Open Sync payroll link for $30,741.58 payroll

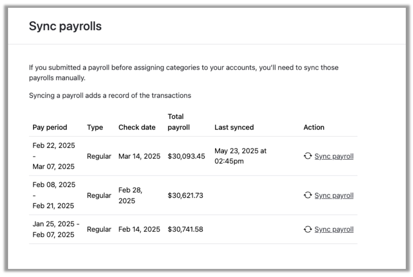tap(334, 229)
